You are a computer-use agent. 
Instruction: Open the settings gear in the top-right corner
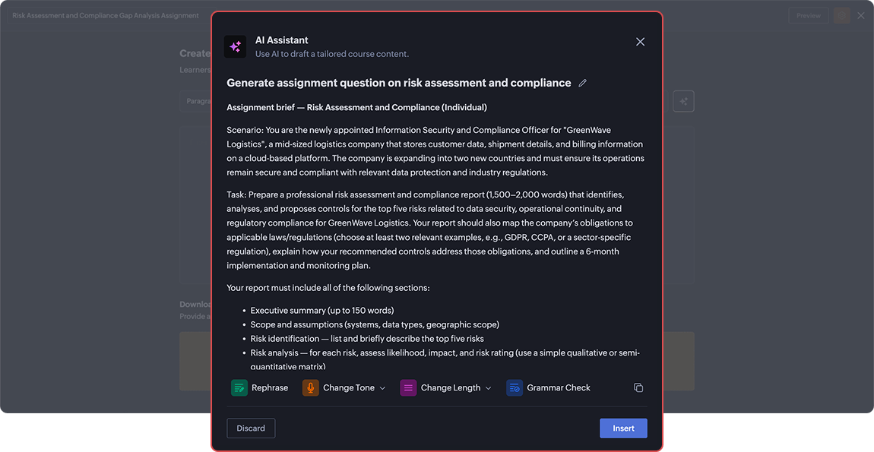click(x=840, y=15)
